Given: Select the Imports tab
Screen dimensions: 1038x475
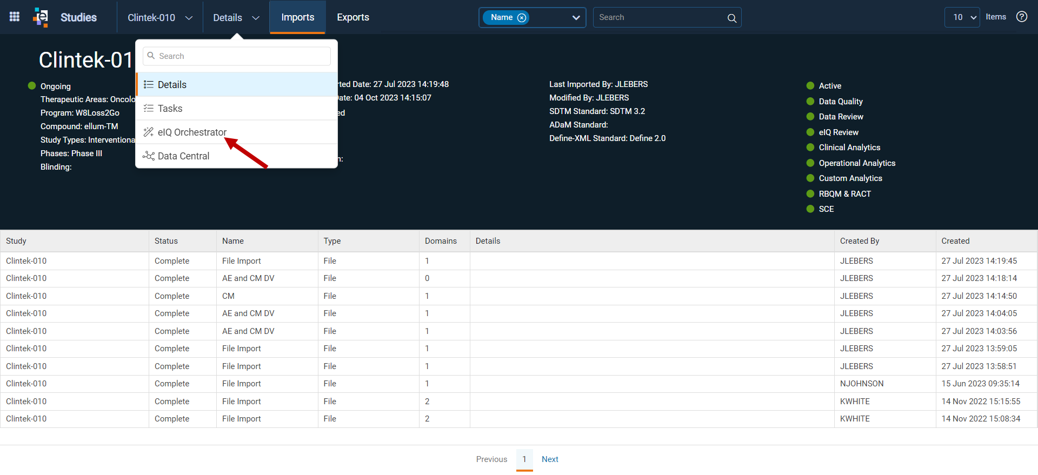Looking at the screenshot, I should (x=297, y=17).
